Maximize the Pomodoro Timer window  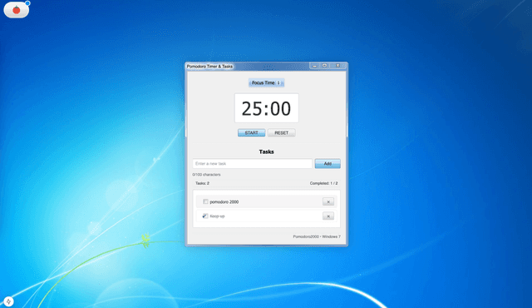pyautogui.click(x=325, y=66)
